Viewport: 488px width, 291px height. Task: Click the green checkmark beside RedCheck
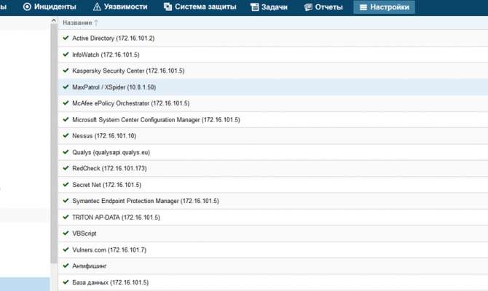pos(66,168)
